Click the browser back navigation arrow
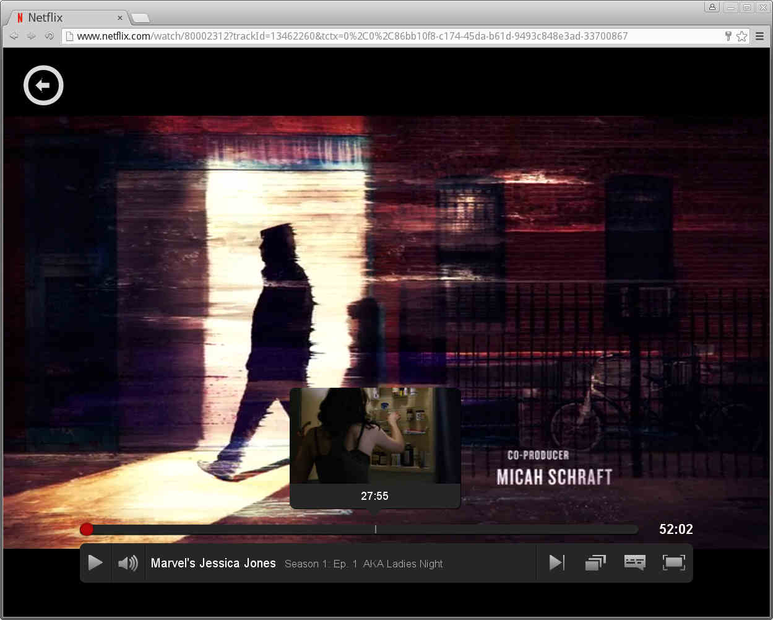 (x=14, y=36)
